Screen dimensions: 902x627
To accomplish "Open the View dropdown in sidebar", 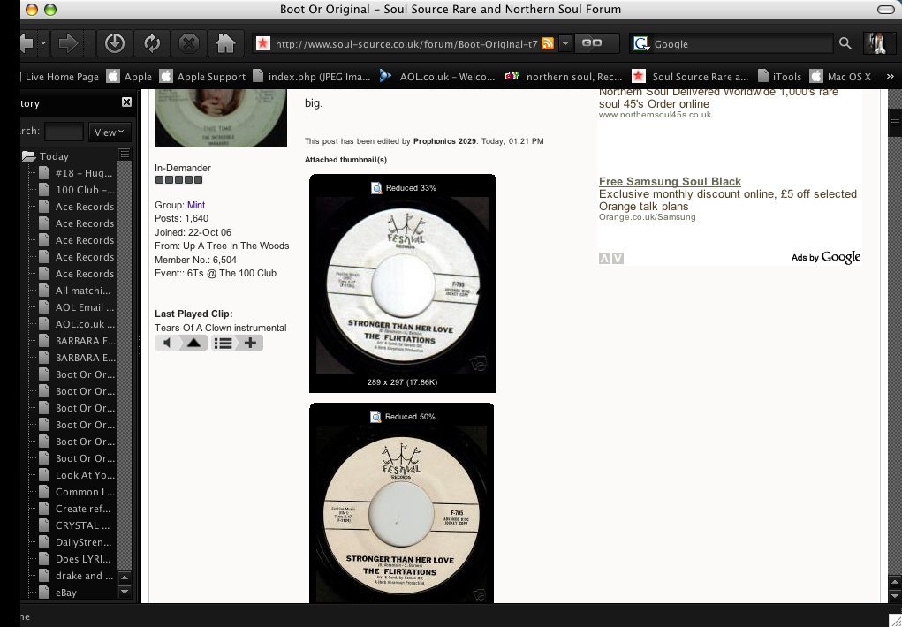I will coord(110,132).
